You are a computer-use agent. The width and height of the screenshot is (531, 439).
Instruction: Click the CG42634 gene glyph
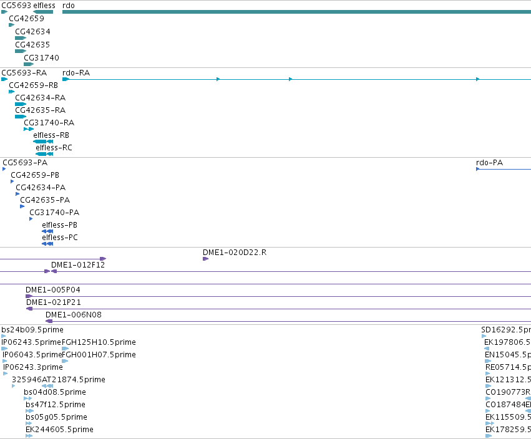[21, 38]
